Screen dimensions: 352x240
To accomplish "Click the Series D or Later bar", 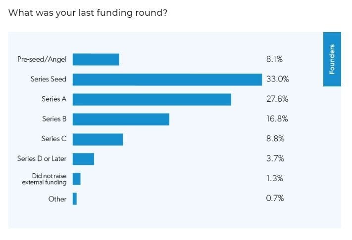I will point(83,159).
